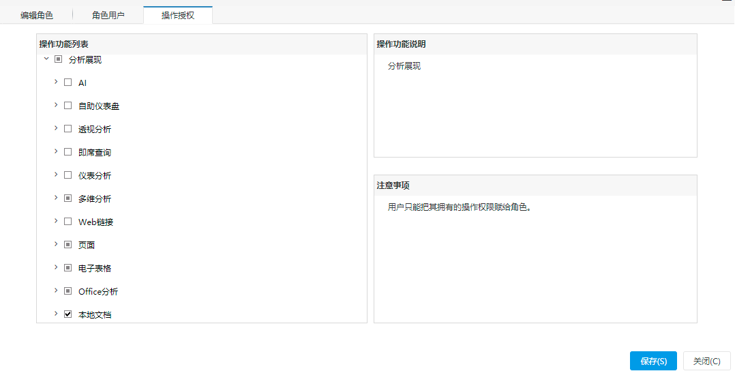Select the 透视分析 label
Screen dimensions: 735x384
click(95, 129)
